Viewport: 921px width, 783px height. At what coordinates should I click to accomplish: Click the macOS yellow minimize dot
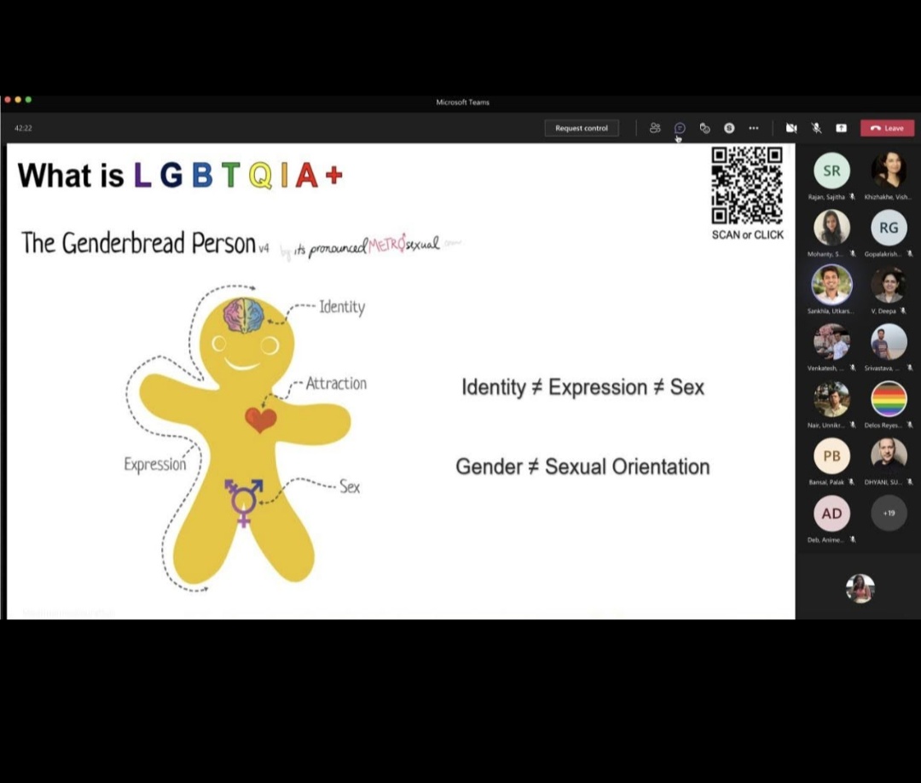pos(18,100)
